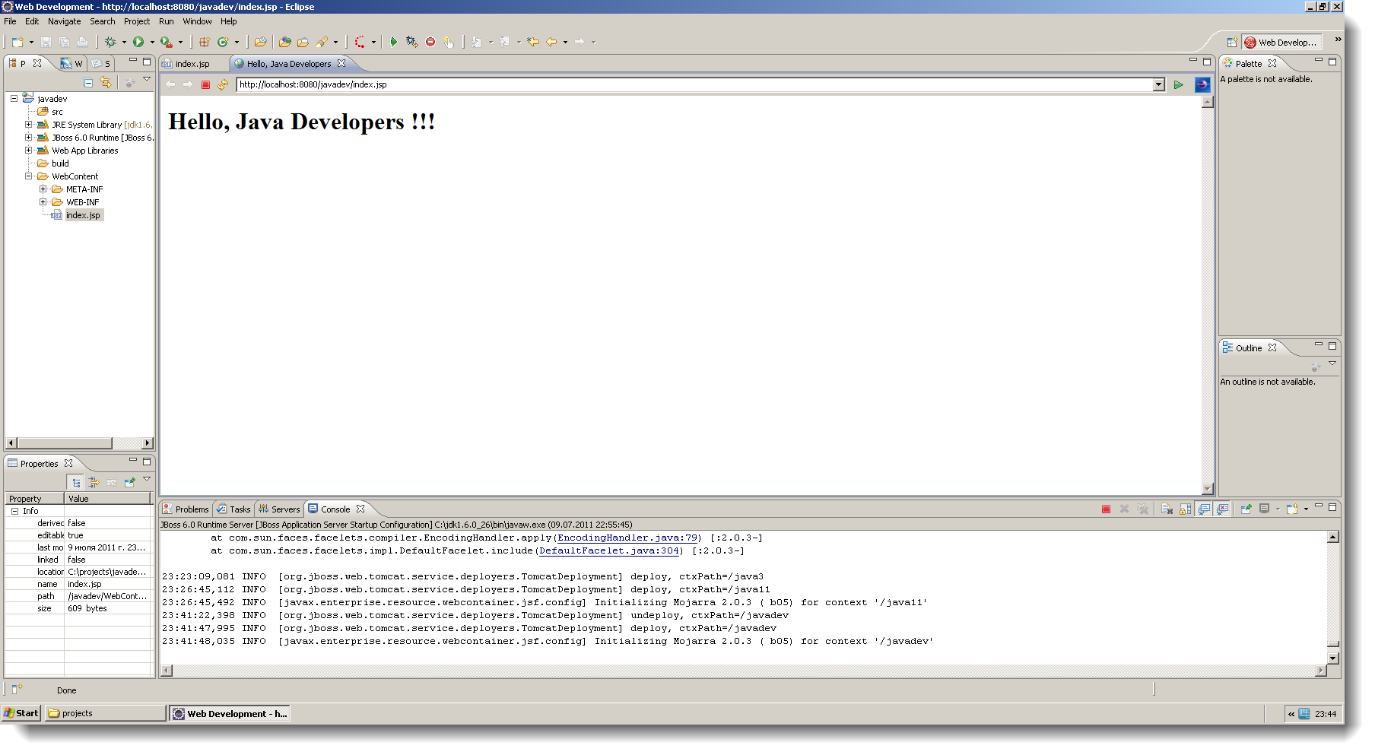Screen dimensions: 1375x755
Task: Click the Collapse All icon in Project Explorer
Action: coord(88,82)
